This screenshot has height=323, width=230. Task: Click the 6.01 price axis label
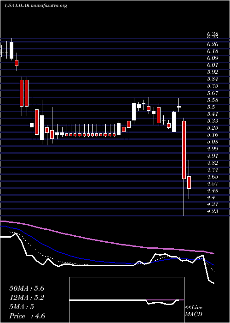tap(213, 66)
